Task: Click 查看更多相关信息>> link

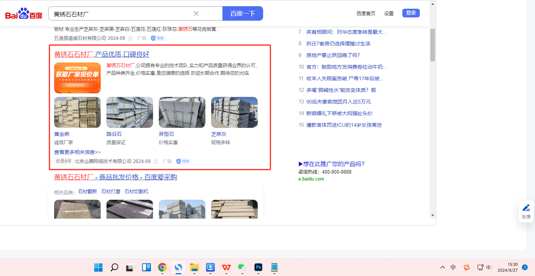Action: 77,152
